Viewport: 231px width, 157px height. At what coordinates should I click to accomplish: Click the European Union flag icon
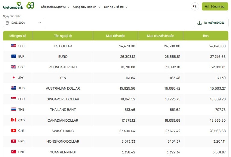[14, 56]
